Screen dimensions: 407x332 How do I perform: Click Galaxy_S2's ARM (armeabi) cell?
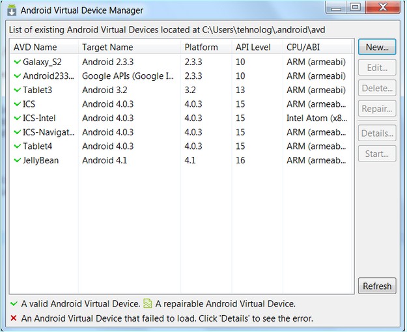pyautogui.click(x=316, y=62)
